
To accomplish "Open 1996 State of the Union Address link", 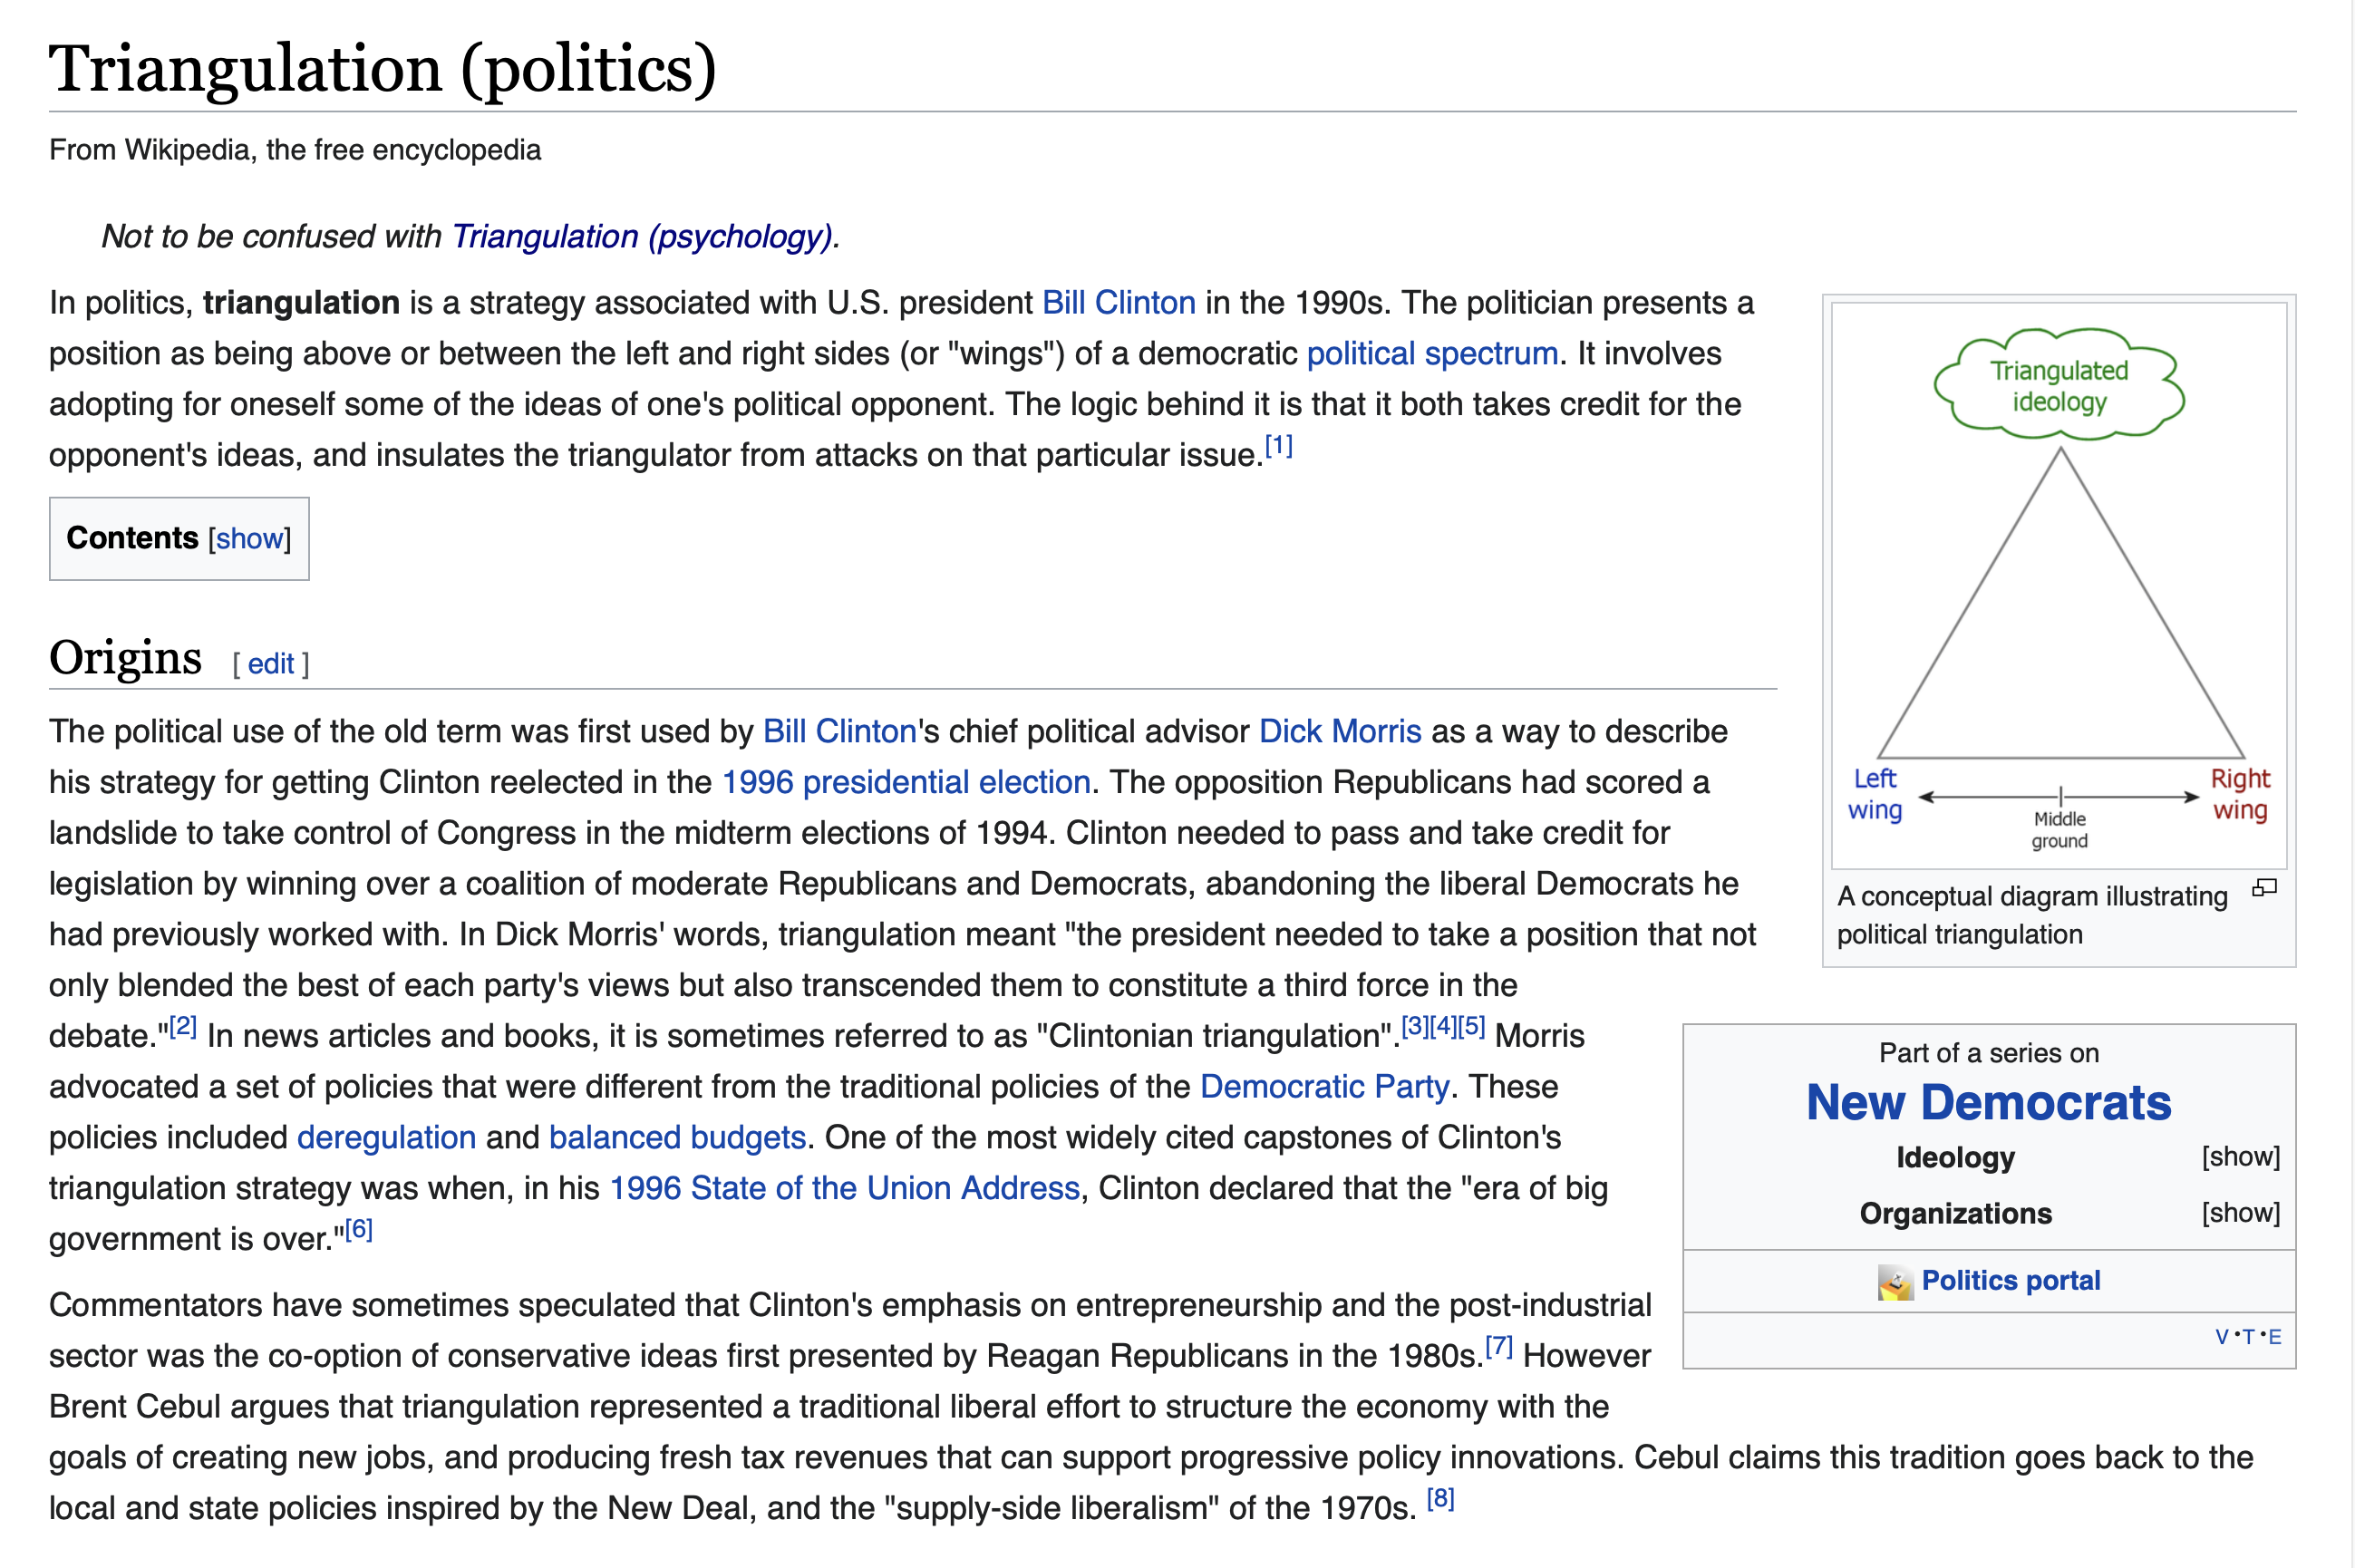I will [x=845, y=1189].
